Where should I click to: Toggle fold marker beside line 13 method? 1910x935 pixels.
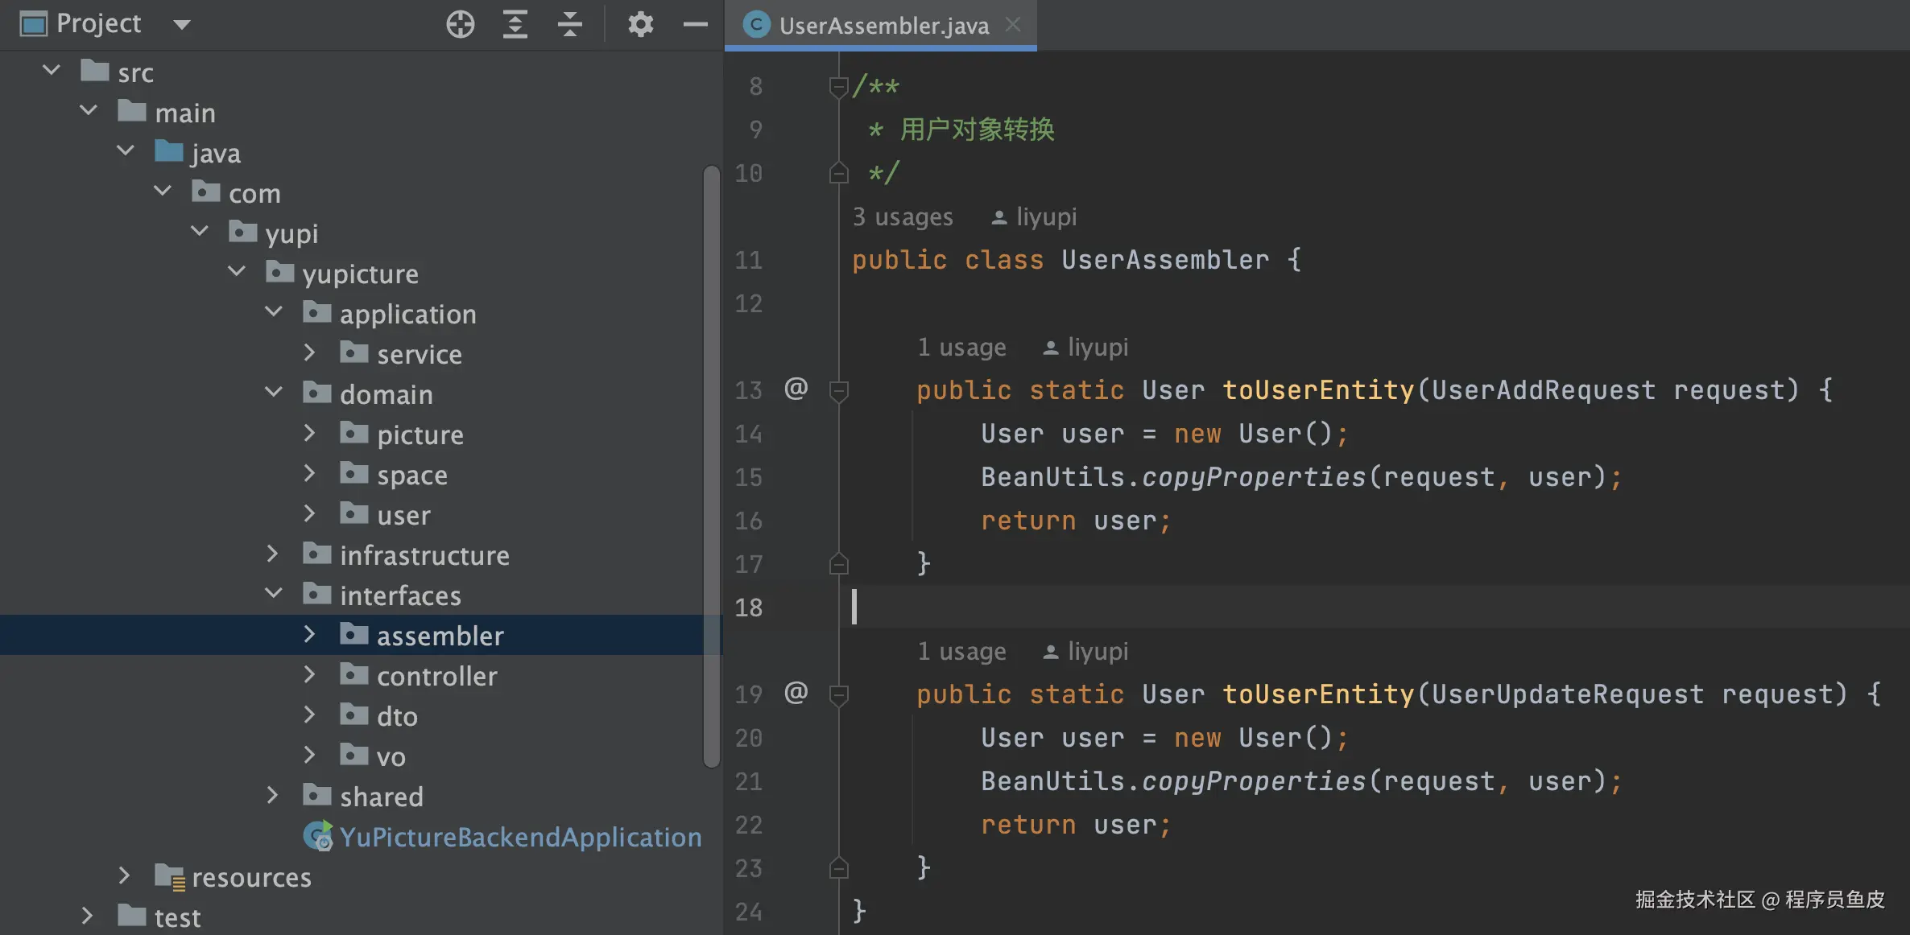click(838, 391)
